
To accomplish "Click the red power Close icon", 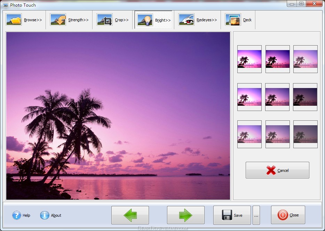I will coord(283,215).
